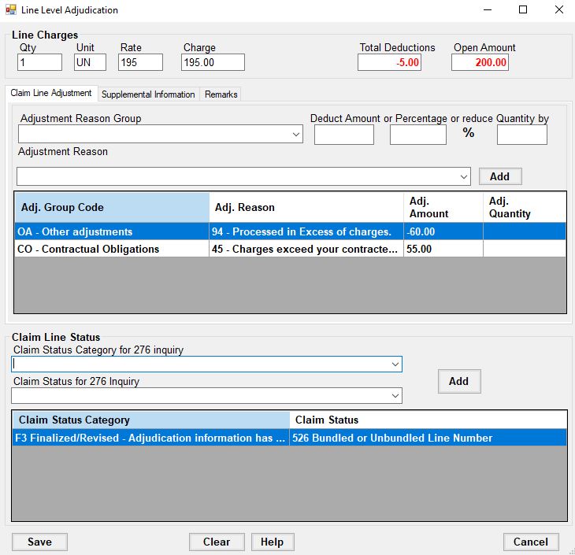Click the 526 Bundled or Unbundled Line Number cell
The image size is (575, 555).
pos(428,438)
